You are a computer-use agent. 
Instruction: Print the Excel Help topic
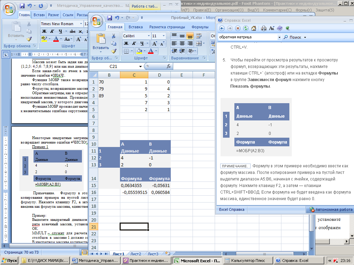(263, 28)
